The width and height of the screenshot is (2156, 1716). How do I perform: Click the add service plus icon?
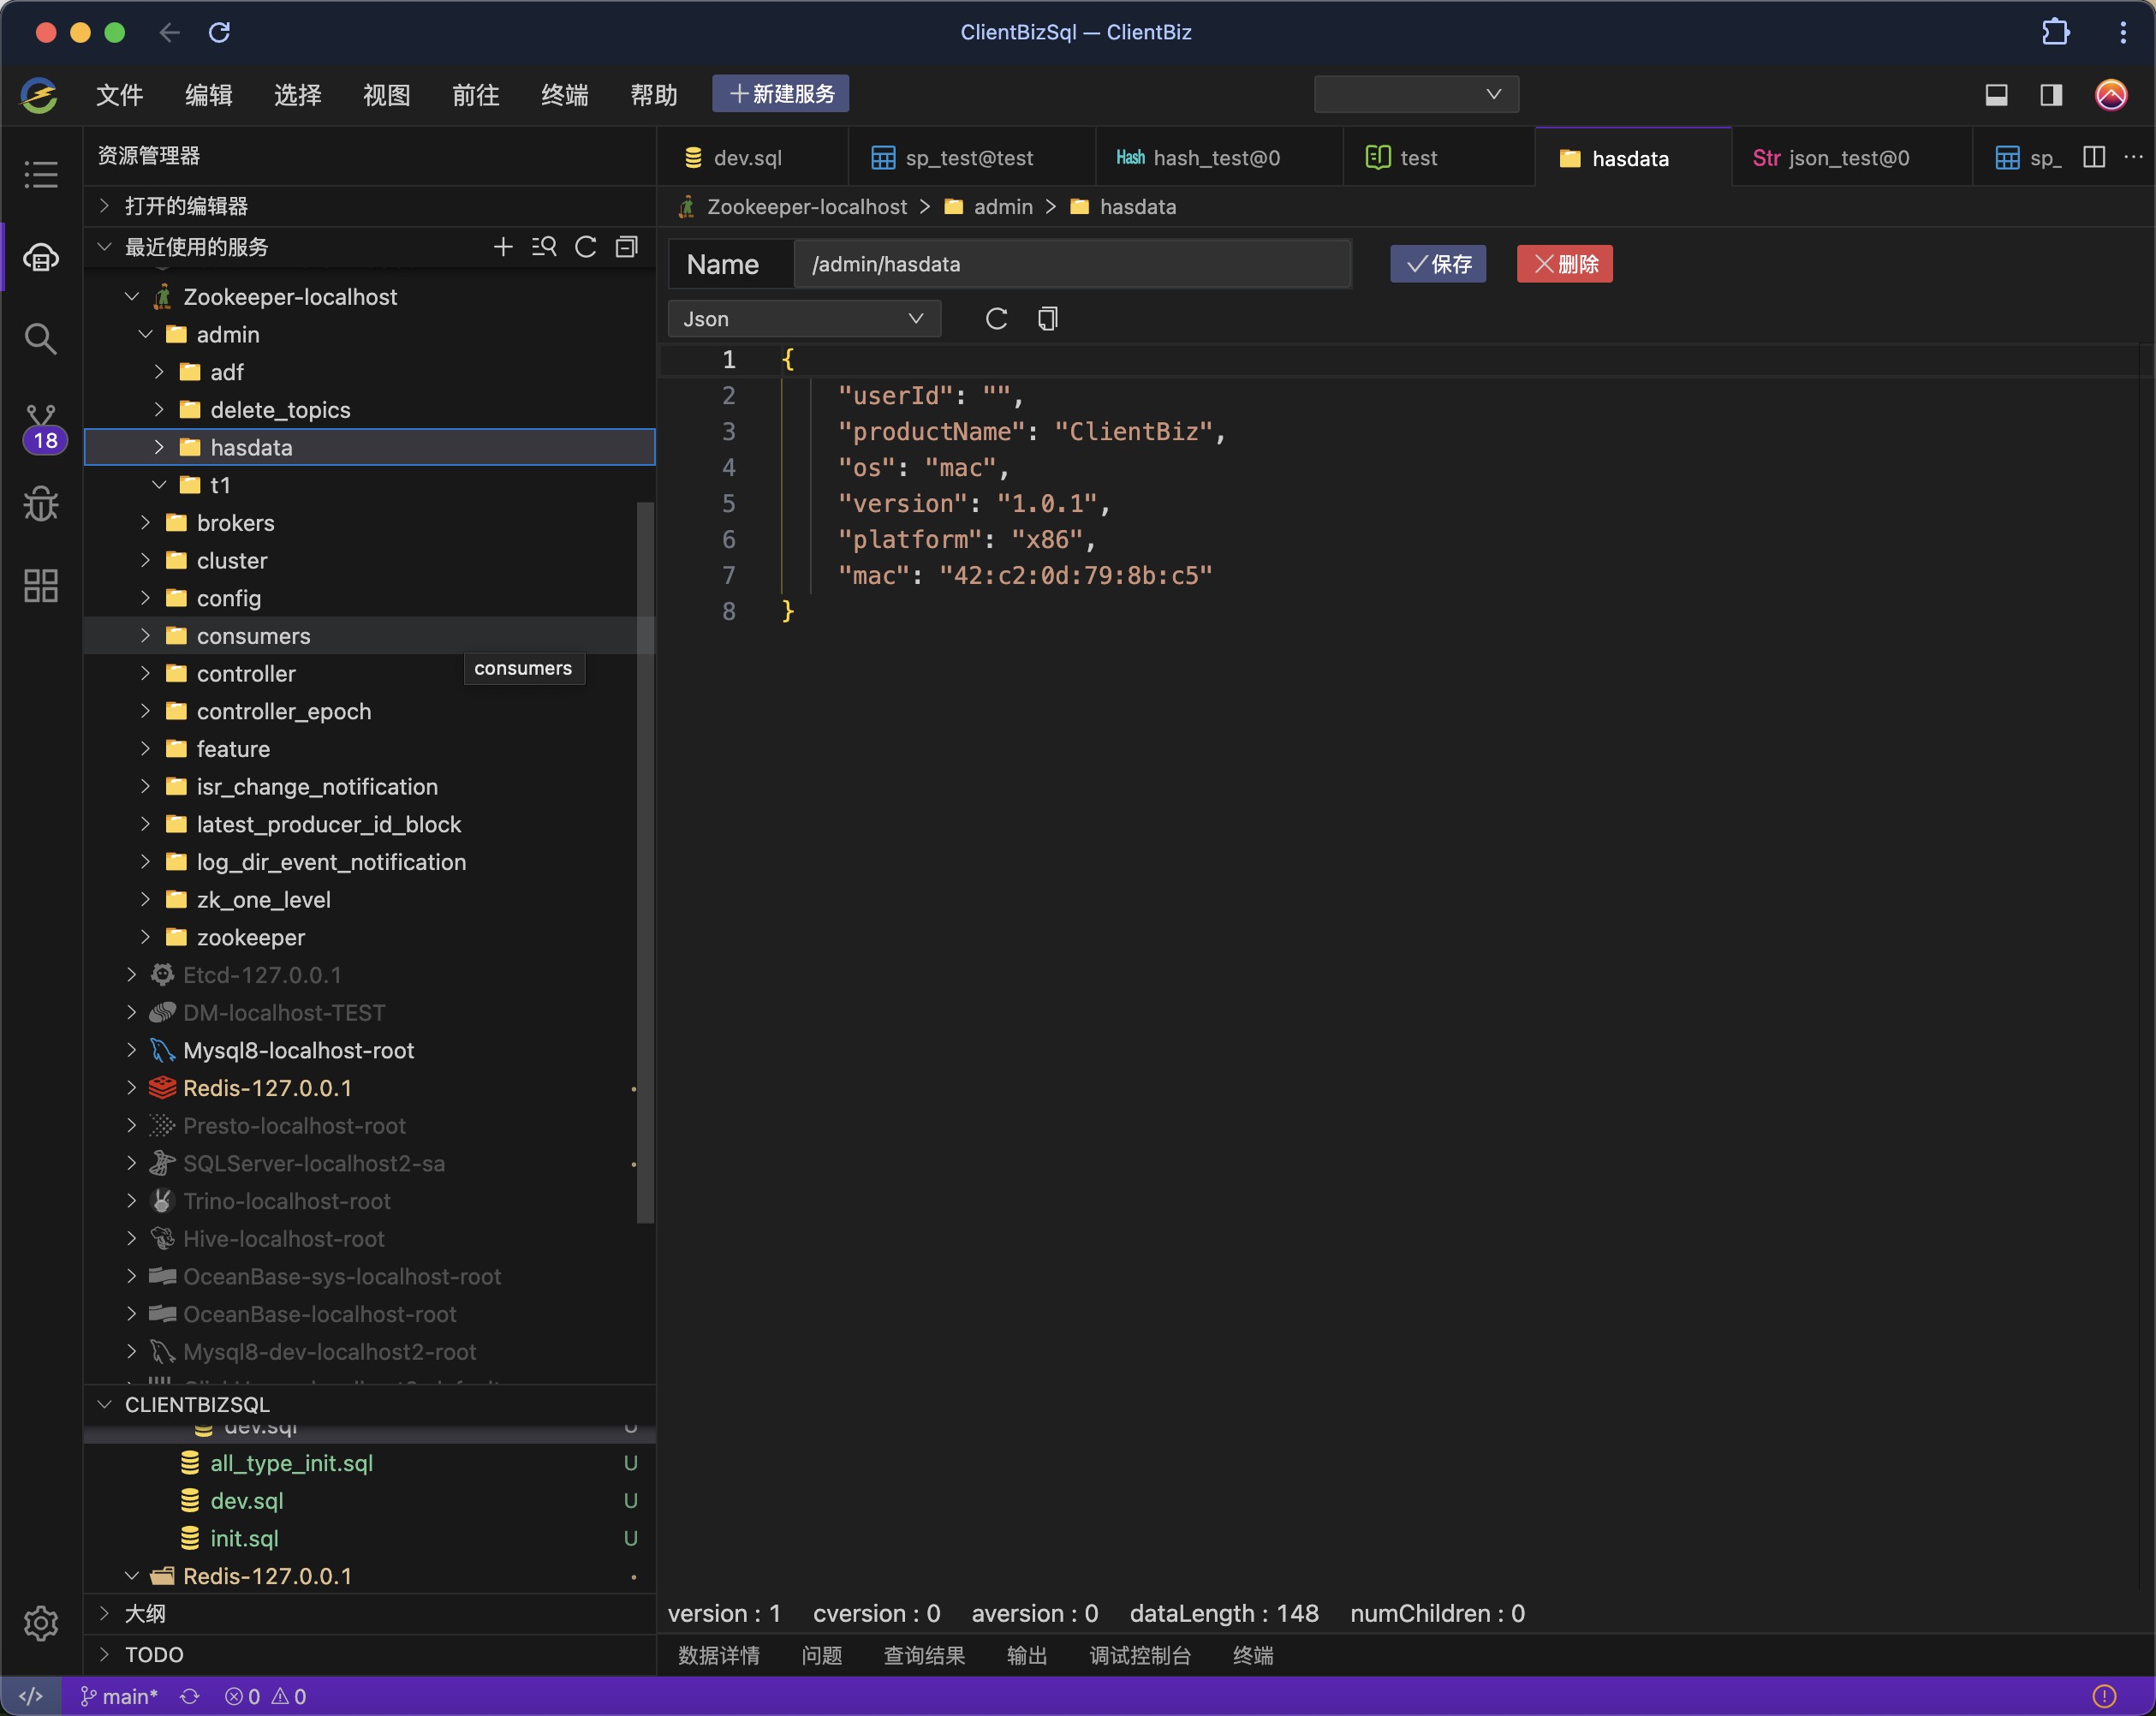click(x=503, y=247)
